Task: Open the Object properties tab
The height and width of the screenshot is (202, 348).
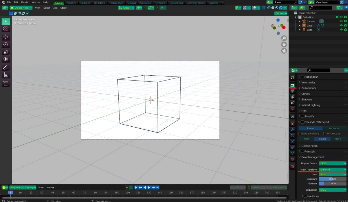Action: 292,124
